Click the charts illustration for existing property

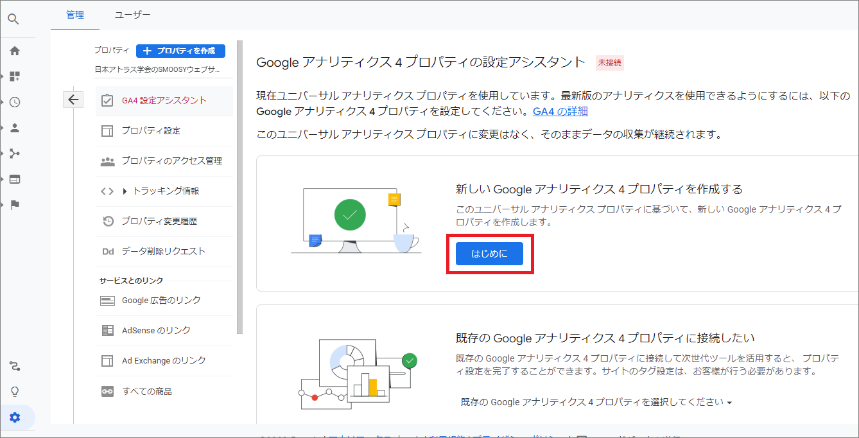tap(358, 374)
